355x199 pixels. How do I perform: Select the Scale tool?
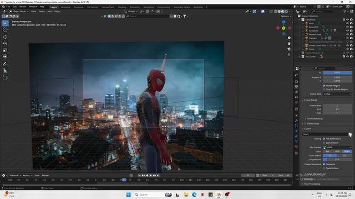[x=5, y=50]
